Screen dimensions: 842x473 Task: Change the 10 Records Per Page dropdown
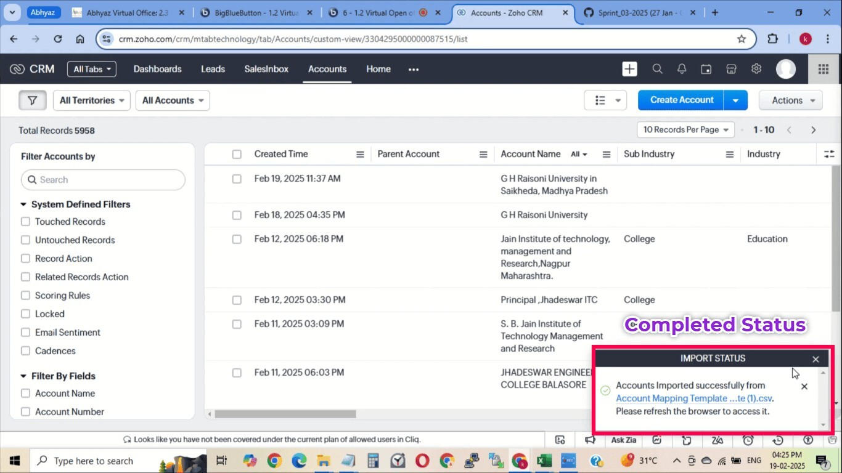pyautogui.click(x=685, y=130)
